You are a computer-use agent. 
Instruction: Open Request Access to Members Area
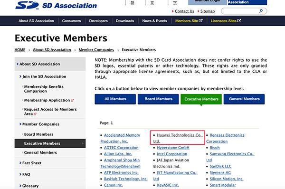(x=50, y=112)
